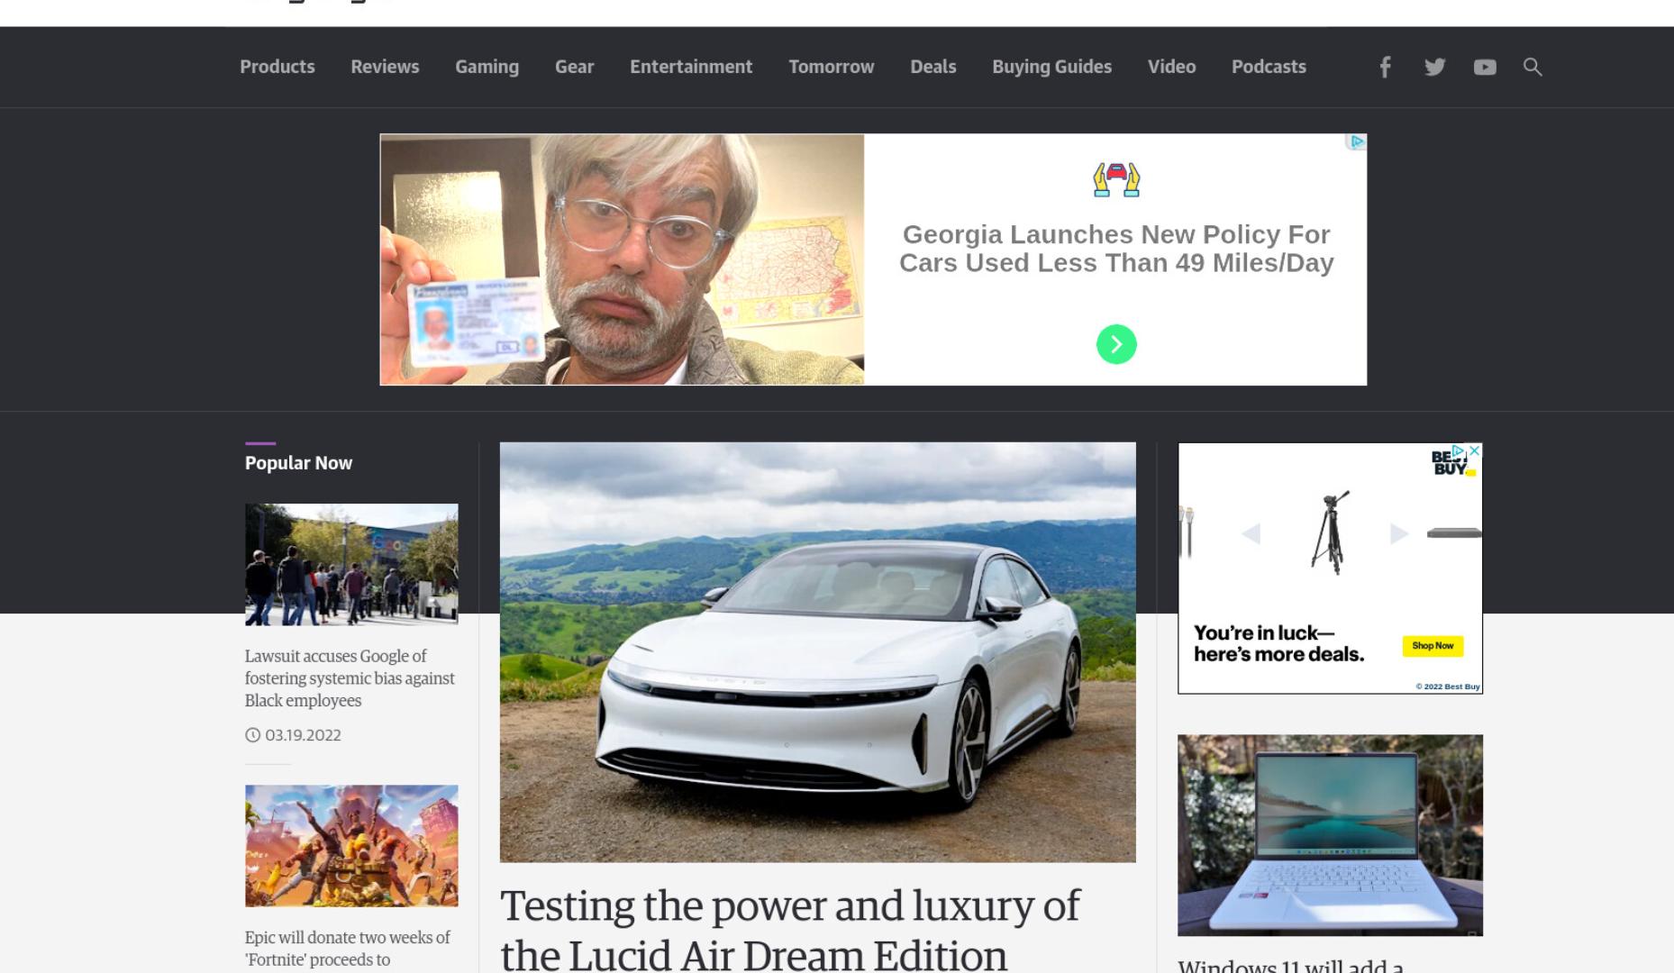Viewport: 1674px width, 973px height.
Task: Click the tripod product in Best Buy ad
Action: (x=1329, y=533)
